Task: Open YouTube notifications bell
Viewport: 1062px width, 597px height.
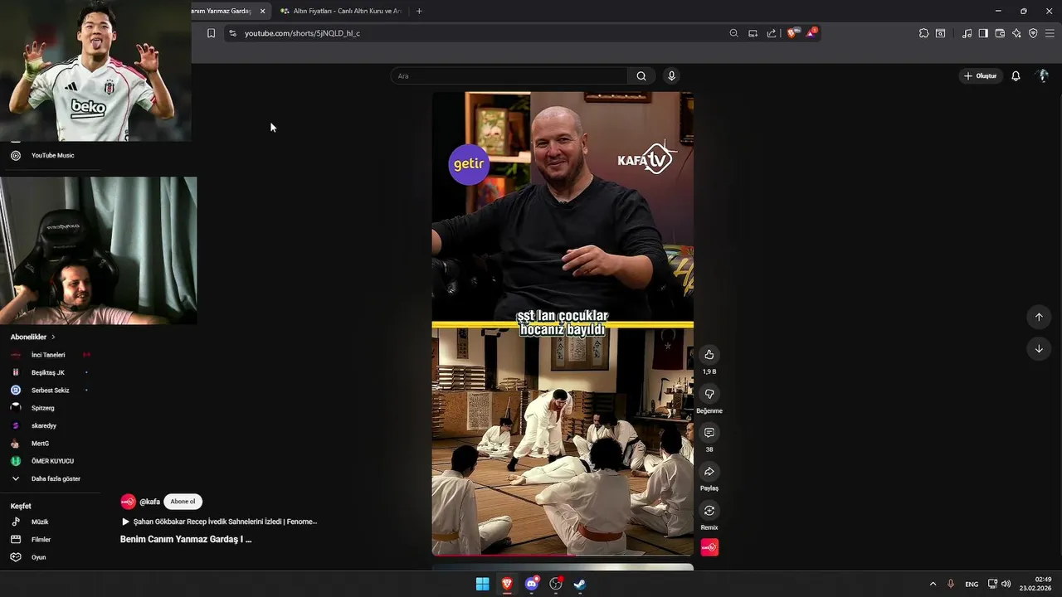Action: 1016,76
